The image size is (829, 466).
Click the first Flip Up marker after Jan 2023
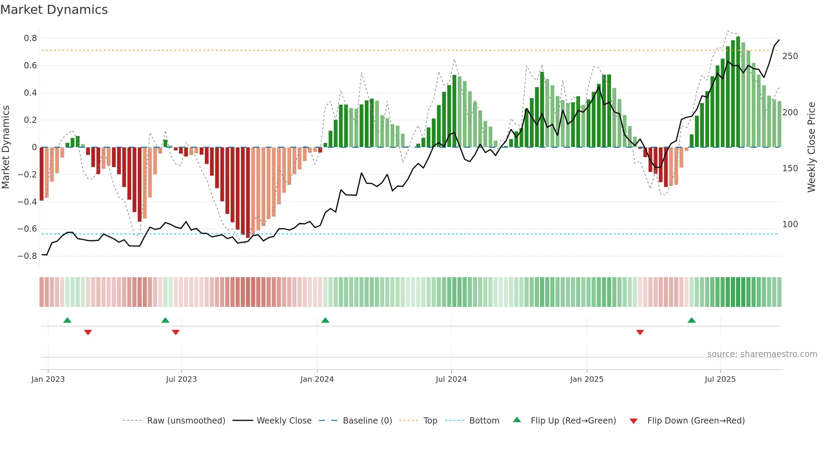tap(67, 320)
